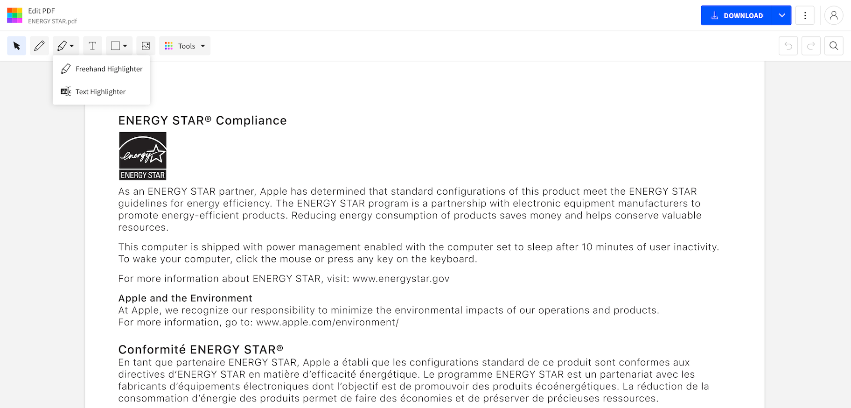851x408 pixels.
Task: Click the shape rectangle tool
Action: tap(115, 46)
